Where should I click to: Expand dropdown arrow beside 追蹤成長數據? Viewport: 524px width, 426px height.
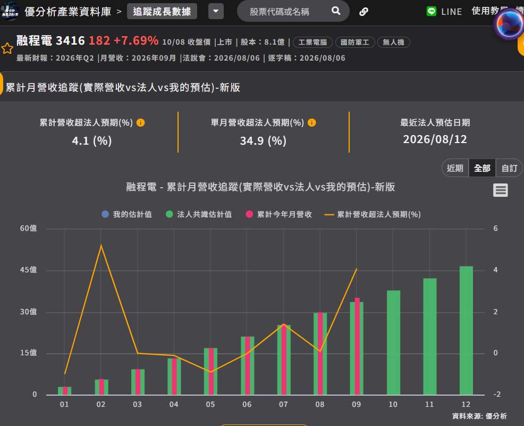coord(216,11)
